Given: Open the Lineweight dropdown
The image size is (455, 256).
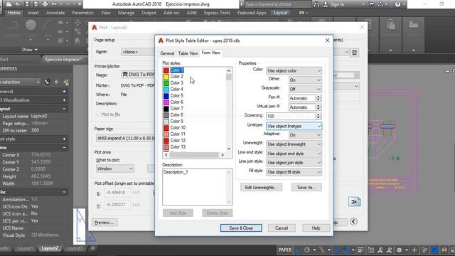Looking at the screenshot, I should [294, 144].
